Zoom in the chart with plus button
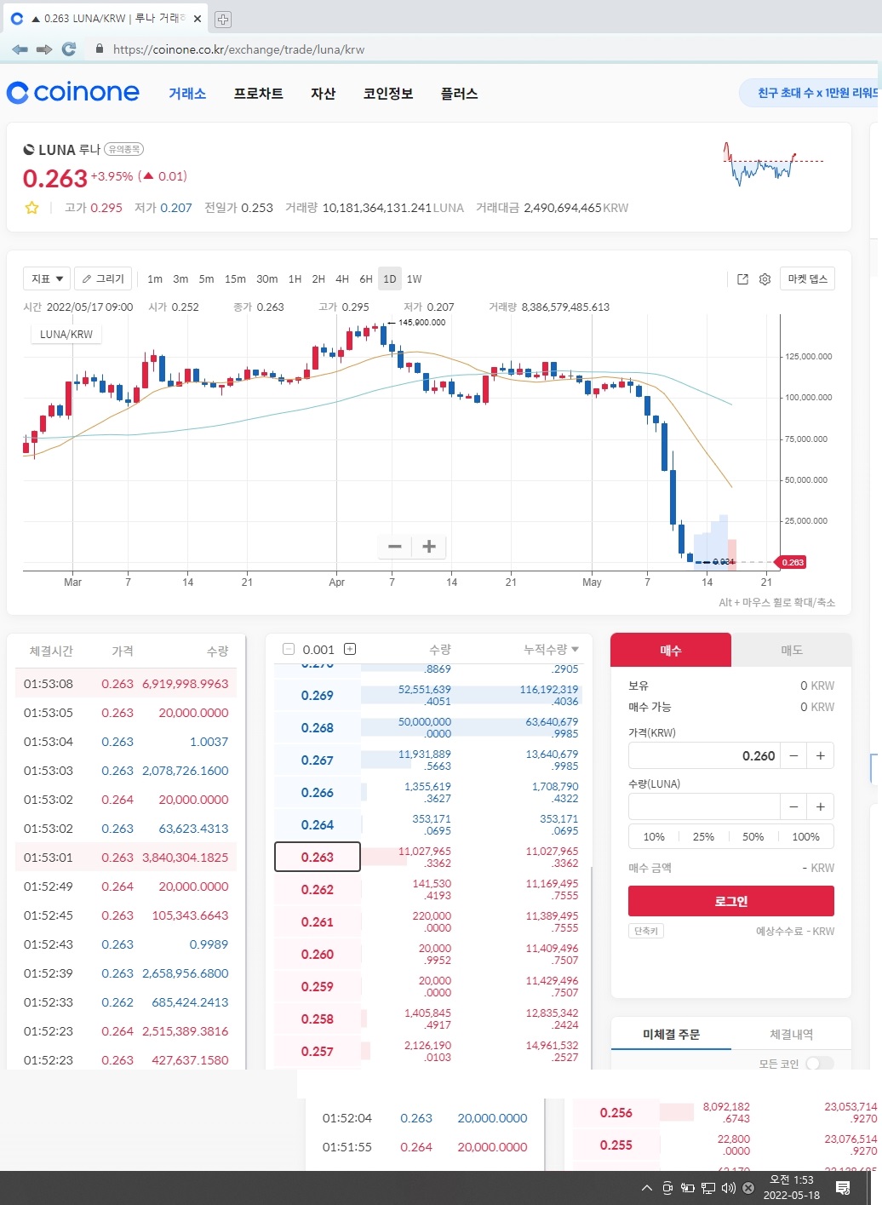This screenshot has height=1205, width=882. (429, 547)
